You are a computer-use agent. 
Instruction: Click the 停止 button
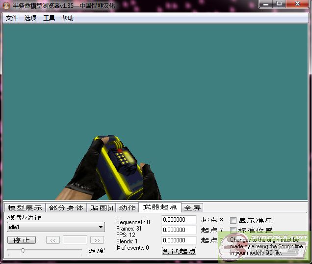point(22,240)
